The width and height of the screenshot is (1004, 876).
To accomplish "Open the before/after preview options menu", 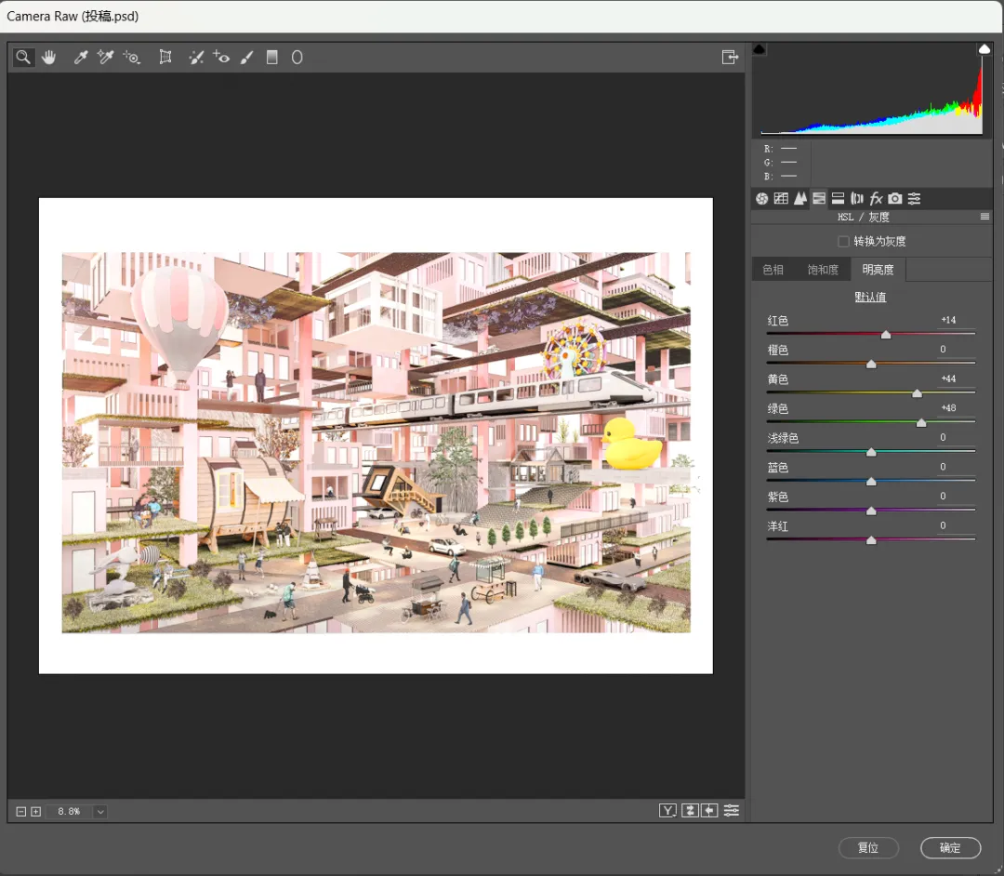I will 667,811.
